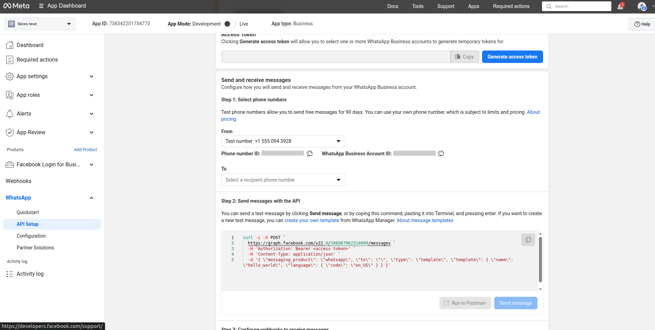Open the profile avatar menu
The image size is (655, 330).
642,6
